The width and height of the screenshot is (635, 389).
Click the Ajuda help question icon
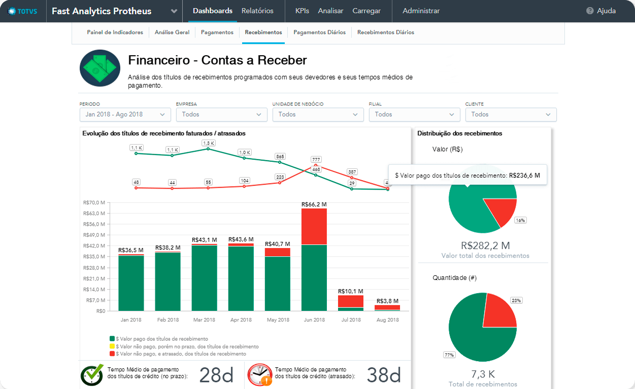pos(589,11)
